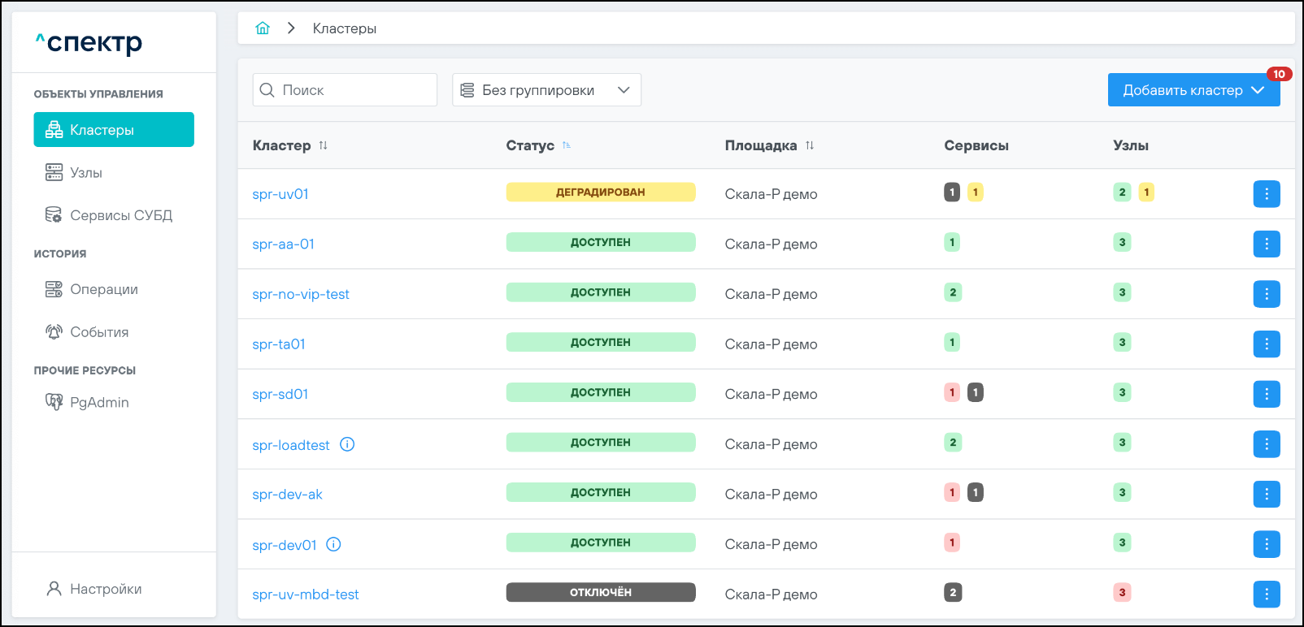Click the Поиск search field
The width and height of the screenshot is (1304, 627).
[354, 90]
